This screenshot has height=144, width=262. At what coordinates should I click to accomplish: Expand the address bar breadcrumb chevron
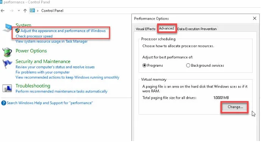click(38, 11)
